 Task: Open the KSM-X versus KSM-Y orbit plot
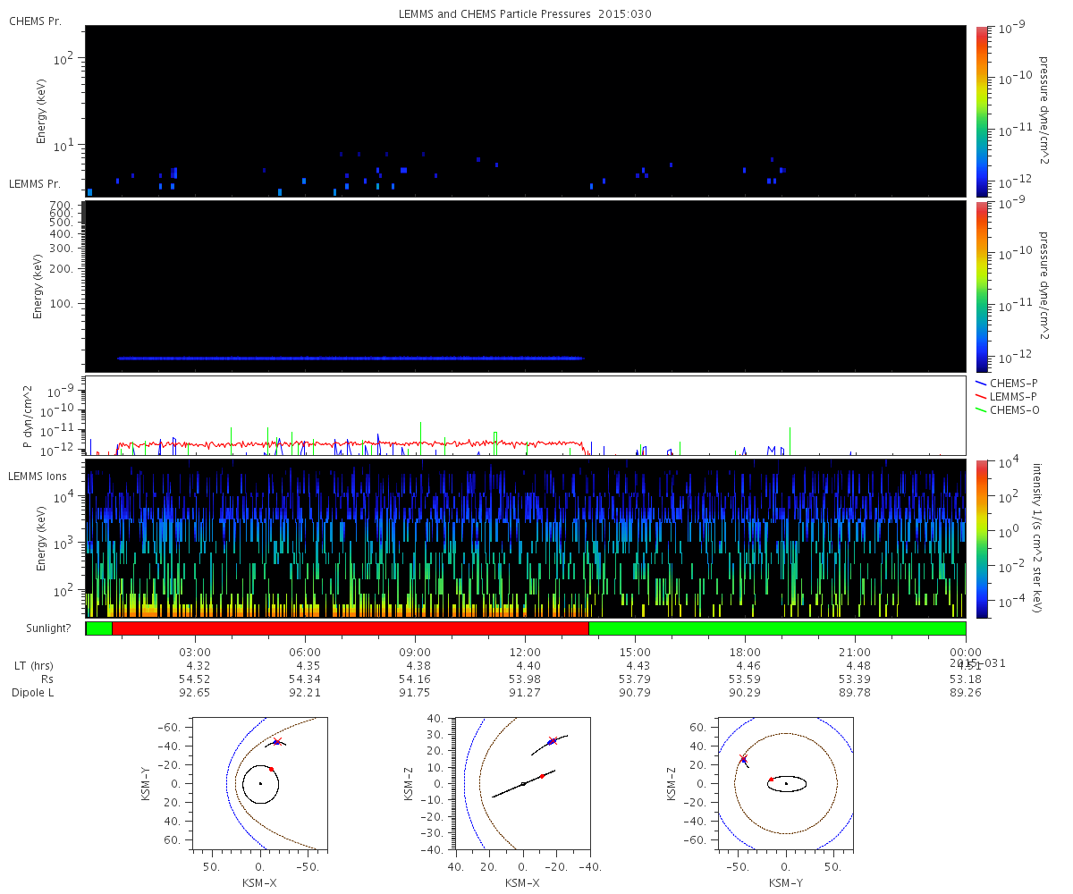(259, 782)
